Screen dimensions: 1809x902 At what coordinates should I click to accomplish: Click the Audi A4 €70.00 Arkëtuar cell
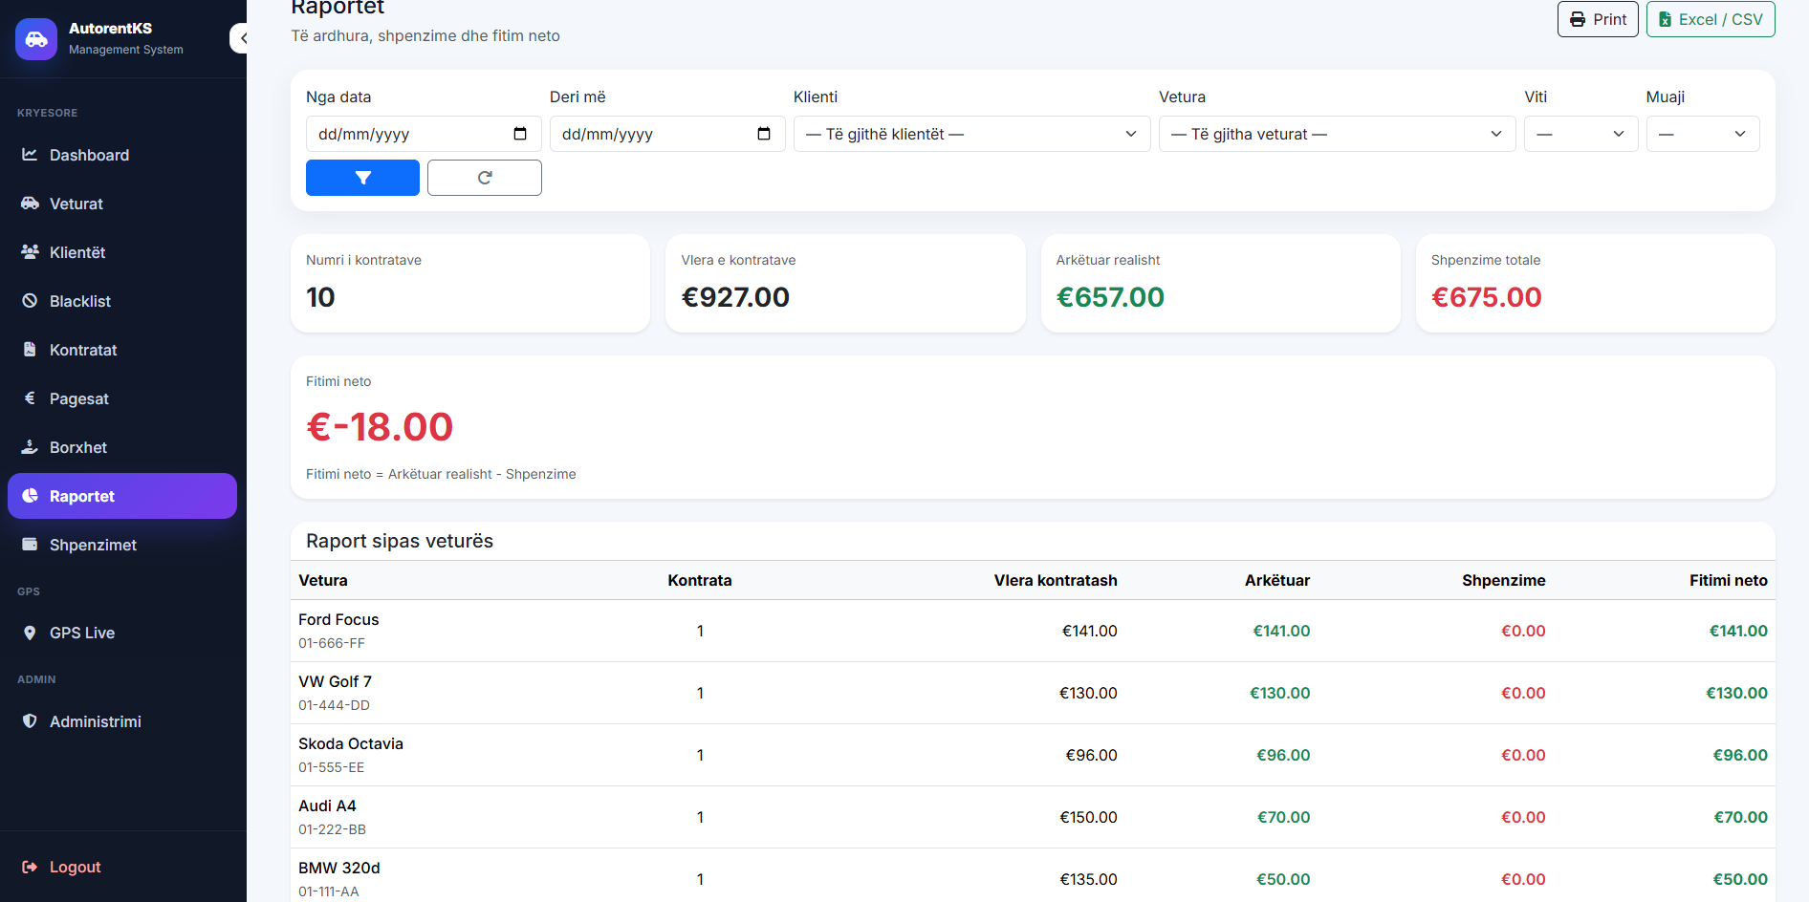click(x=1284, y=817)
